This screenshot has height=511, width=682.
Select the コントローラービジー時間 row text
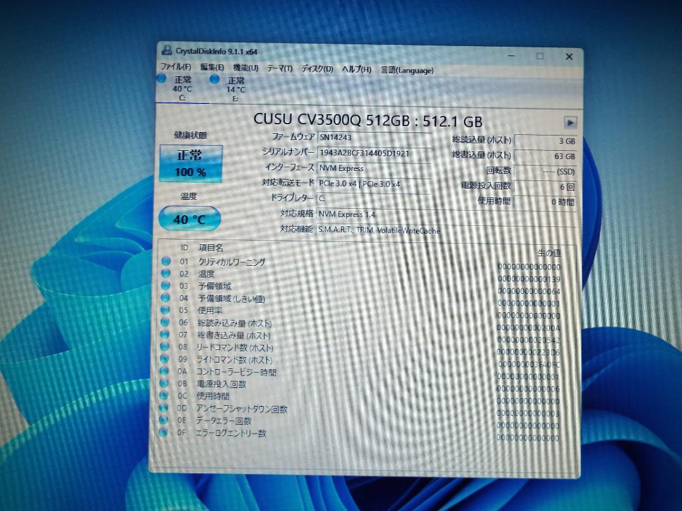237,372
